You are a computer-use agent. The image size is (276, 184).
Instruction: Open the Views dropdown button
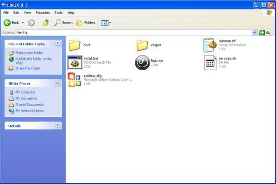tap(106, 23)
